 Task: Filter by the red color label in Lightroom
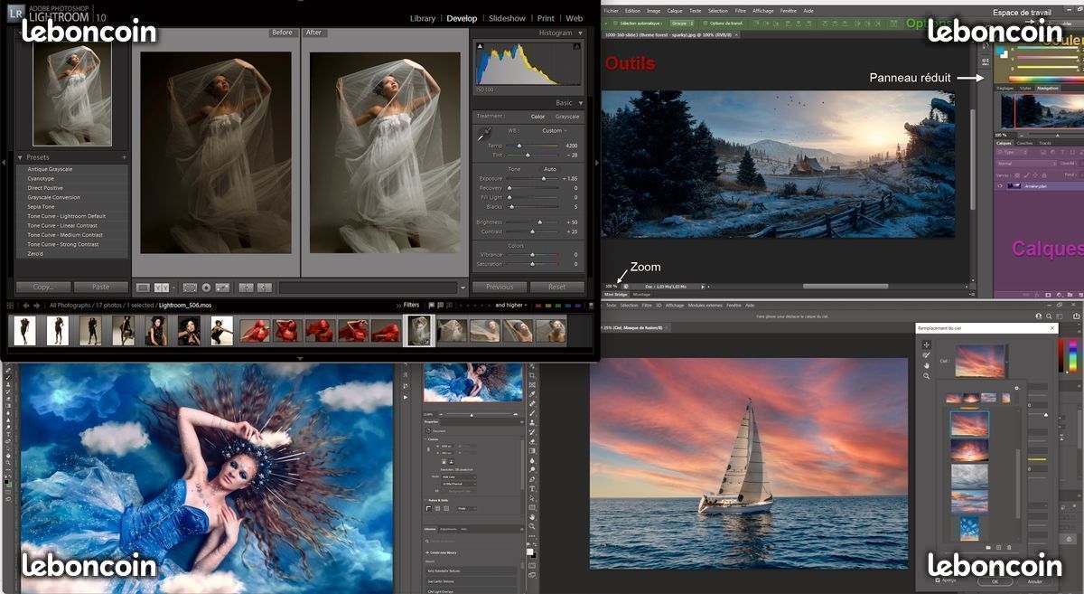[540, 306]
